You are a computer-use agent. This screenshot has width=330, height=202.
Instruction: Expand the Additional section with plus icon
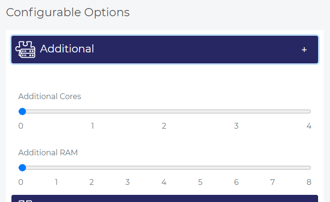[x=304, y=50]
